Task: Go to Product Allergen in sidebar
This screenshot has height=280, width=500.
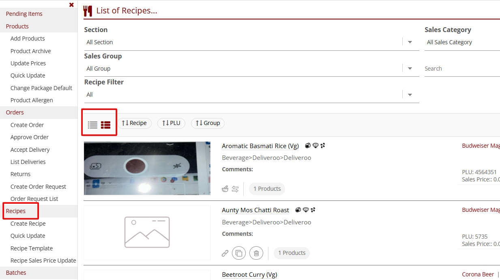Action: coord(32,100)
